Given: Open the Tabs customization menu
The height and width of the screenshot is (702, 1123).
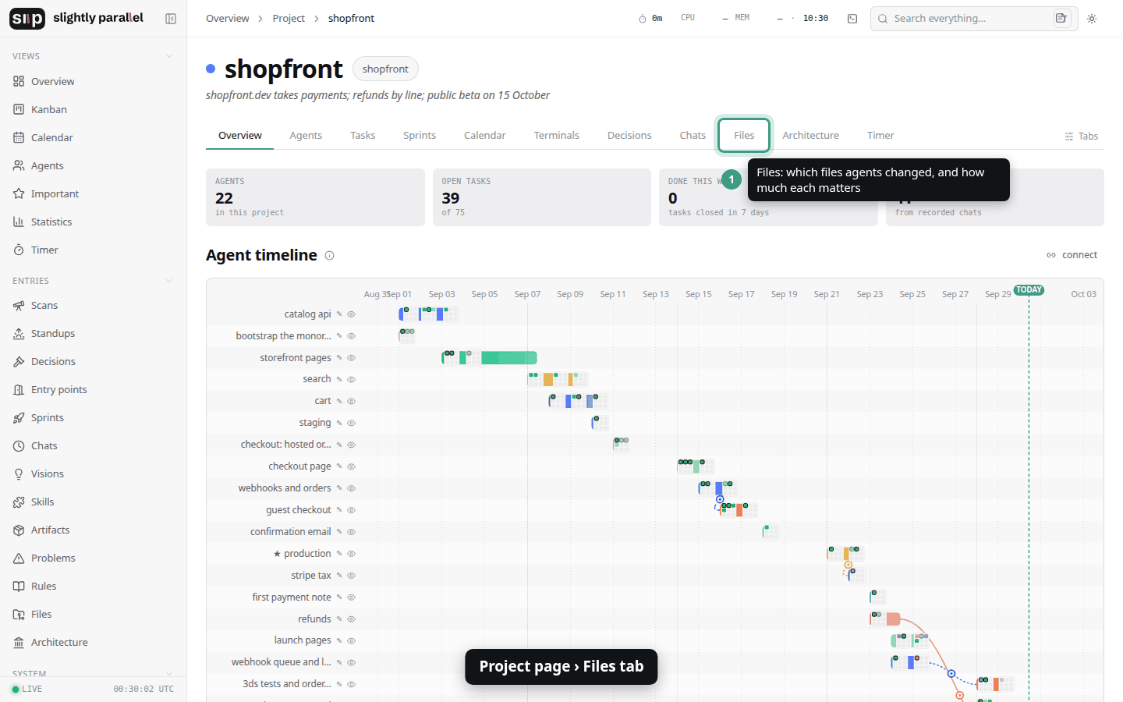Looking at the screenshot, I should 1081,136.
